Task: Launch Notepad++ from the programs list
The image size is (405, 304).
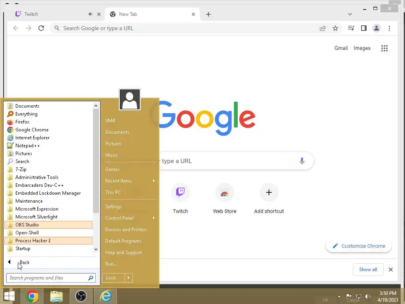Action: (49, 146)
